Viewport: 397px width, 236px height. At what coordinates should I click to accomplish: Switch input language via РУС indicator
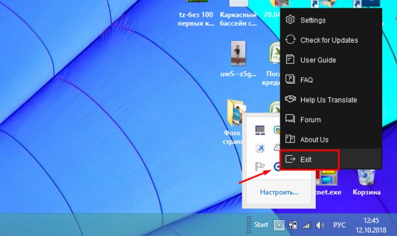coord(340,225)
